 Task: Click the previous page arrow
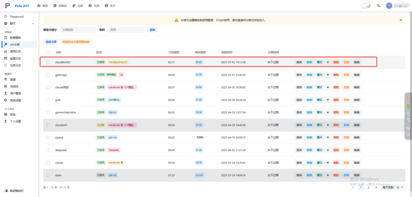353,187
